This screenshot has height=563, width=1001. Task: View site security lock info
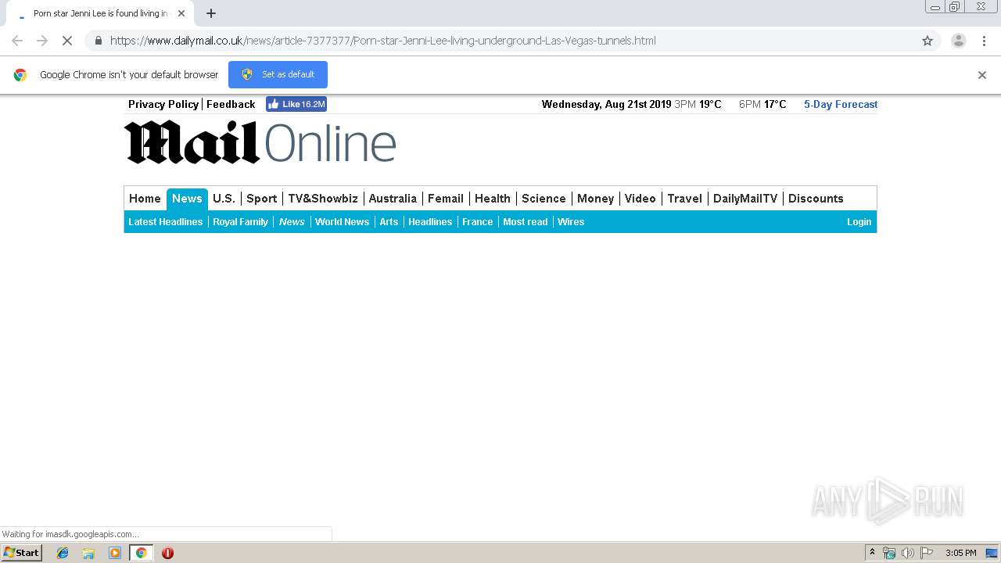coord(98,41)
